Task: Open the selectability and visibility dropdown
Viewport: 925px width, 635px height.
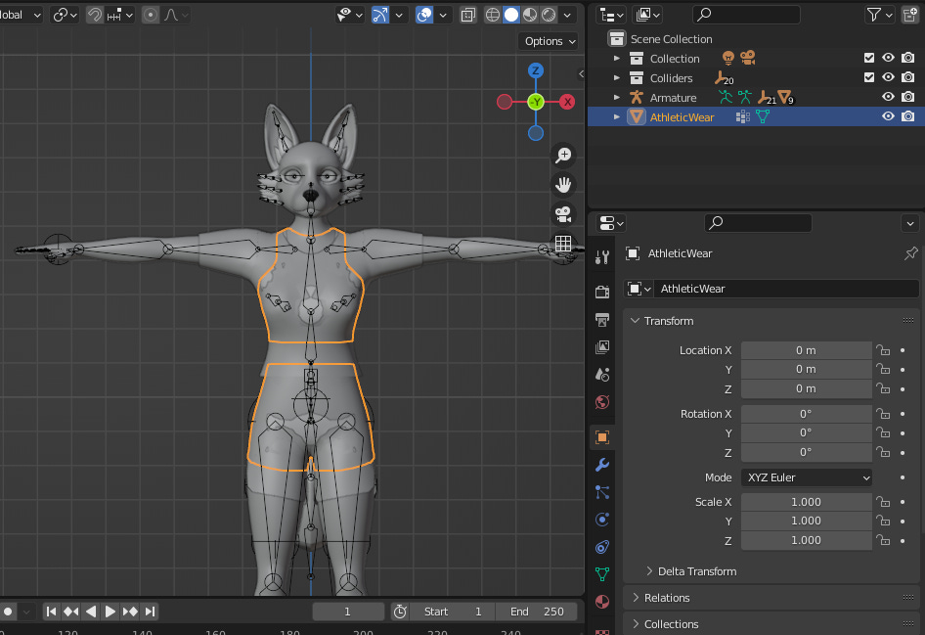Action: [x=349, y=15]
